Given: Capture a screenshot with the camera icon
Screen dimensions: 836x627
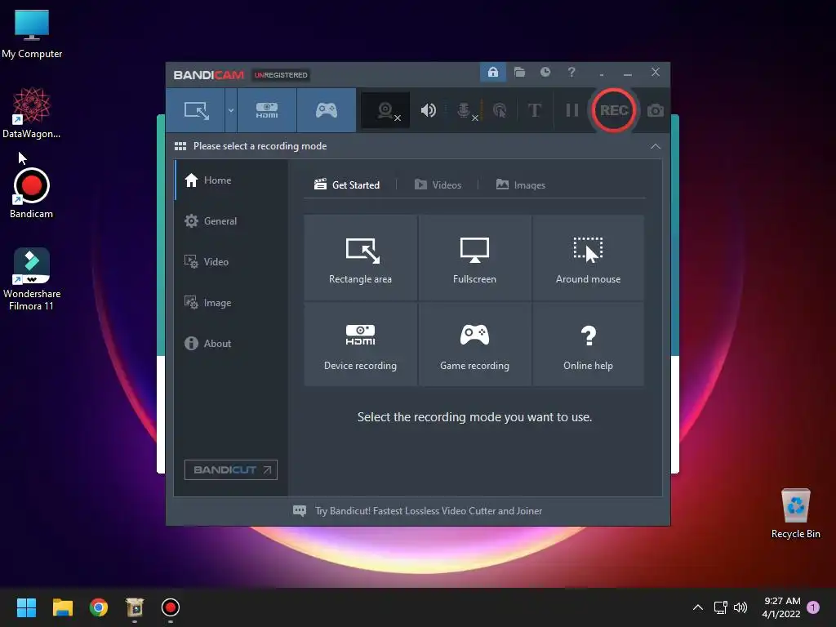Looking at the screenshot, I should tap(656, 110).
